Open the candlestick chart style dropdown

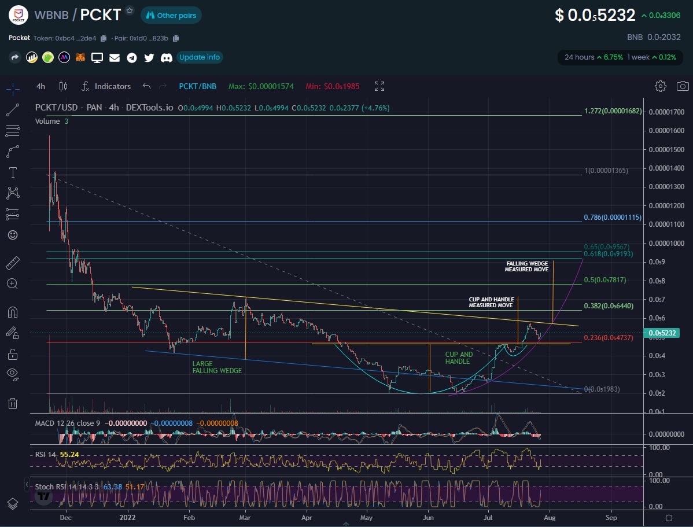pyautogui.click(x=63, y=86)
